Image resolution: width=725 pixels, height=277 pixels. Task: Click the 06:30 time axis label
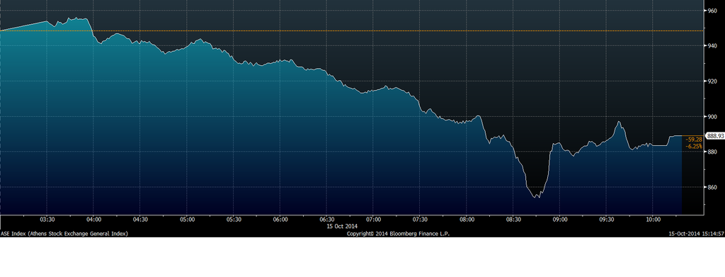point(327,220)
